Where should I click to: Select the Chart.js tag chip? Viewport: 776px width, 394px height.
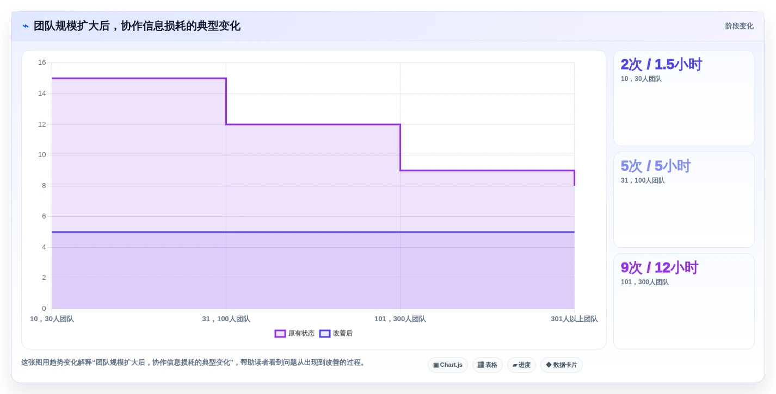[x=448, y=365]
